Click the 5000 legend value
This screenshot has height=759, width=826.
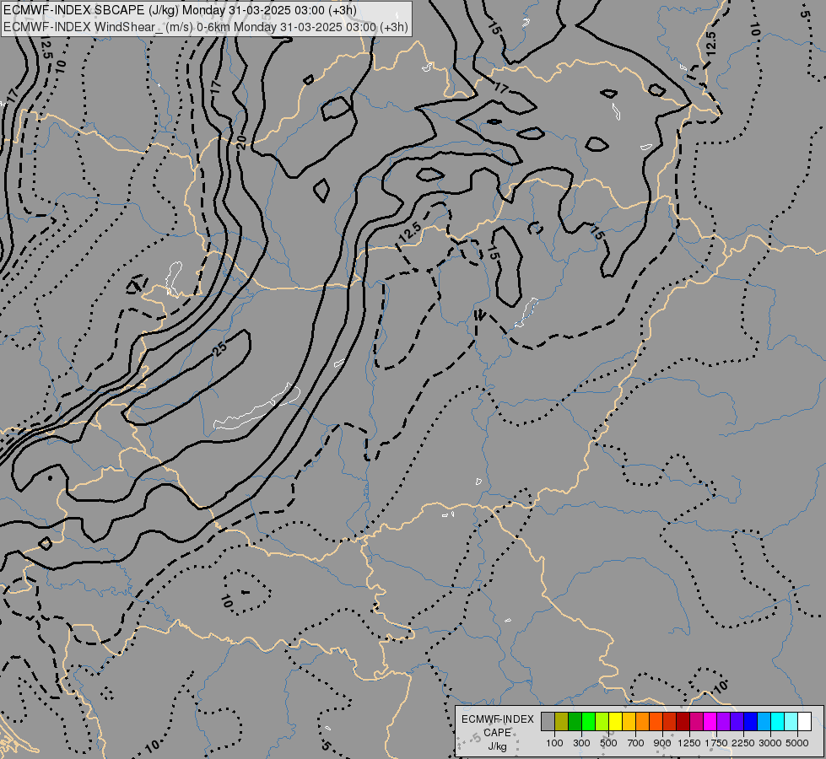797,743
